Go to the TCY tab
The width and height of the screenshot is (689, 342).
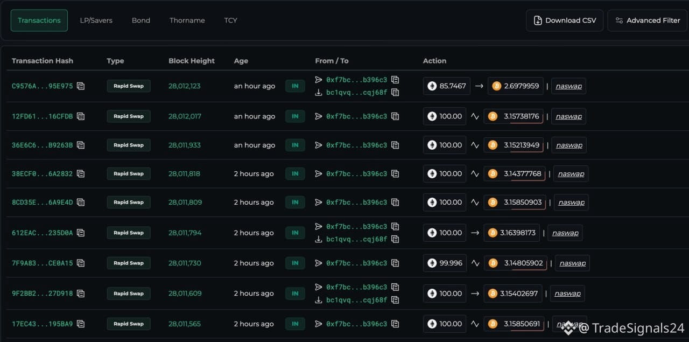pos(231,20)
